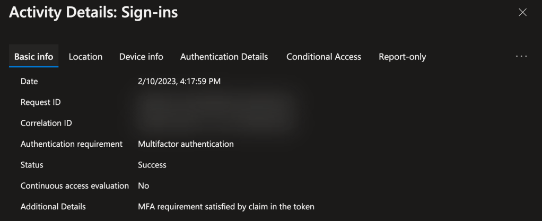Click the Activity Details: Sign-ins title
The image size is (542, 221).
[93, 13]
